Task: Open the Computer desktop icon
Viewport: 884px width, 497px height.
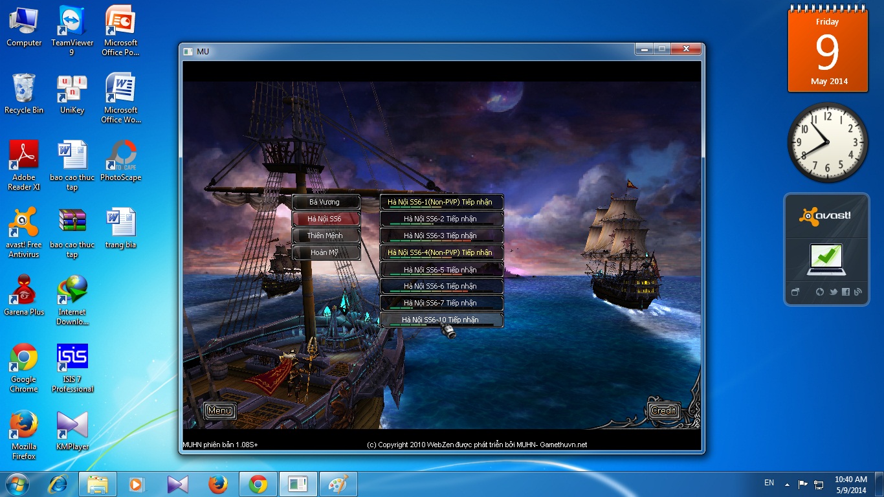Action: 24,27
